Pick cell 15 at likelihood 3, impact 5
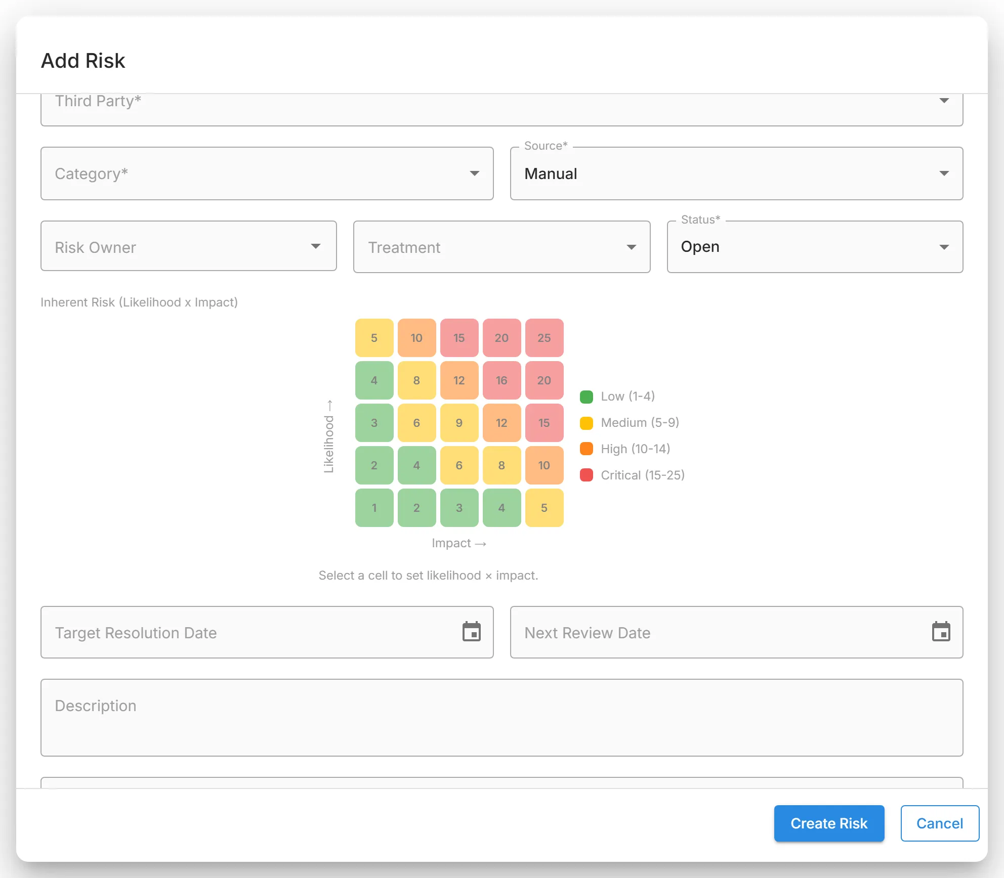1004x878 pixels. (x=544, y=423)
